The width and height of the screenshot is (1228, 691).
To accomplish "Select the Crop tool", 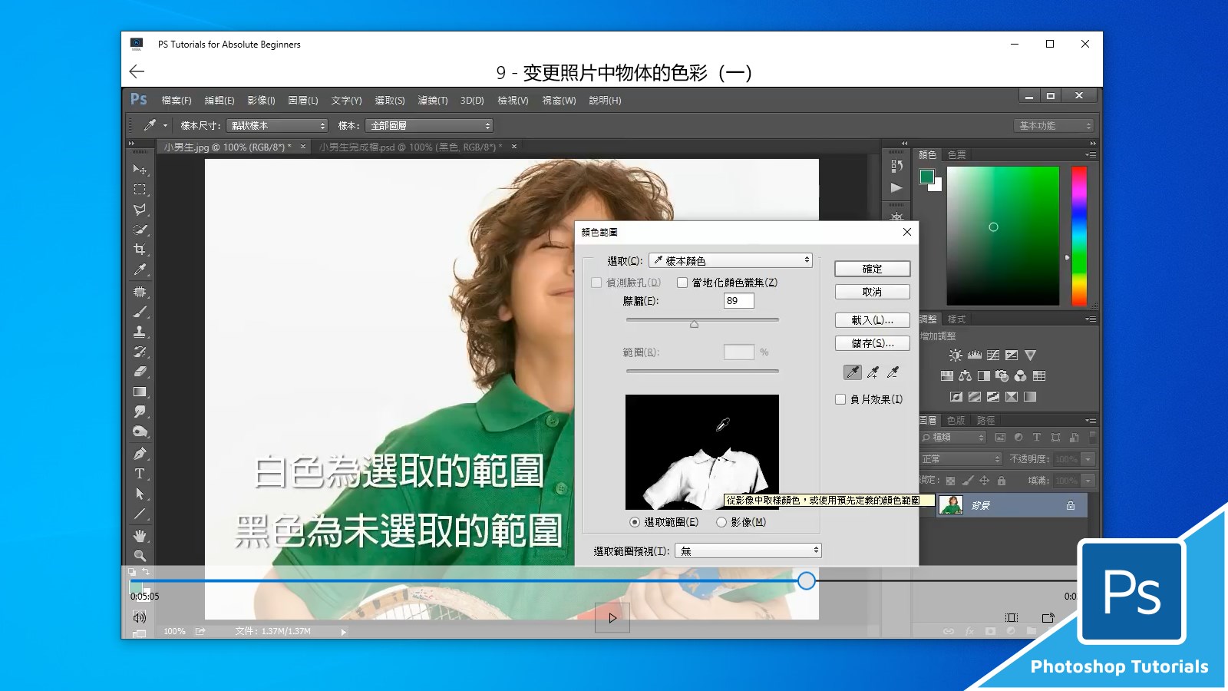I will 140,249.
